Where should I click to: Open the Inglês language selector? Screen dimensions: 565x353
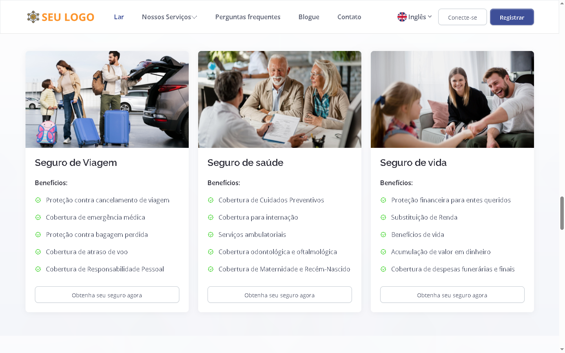pyautogui.click(x=415, y=17)
